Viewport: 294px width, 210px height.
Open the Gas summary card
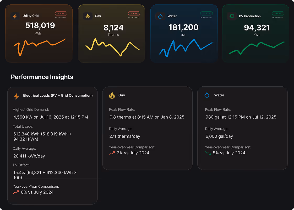[111, 33]
